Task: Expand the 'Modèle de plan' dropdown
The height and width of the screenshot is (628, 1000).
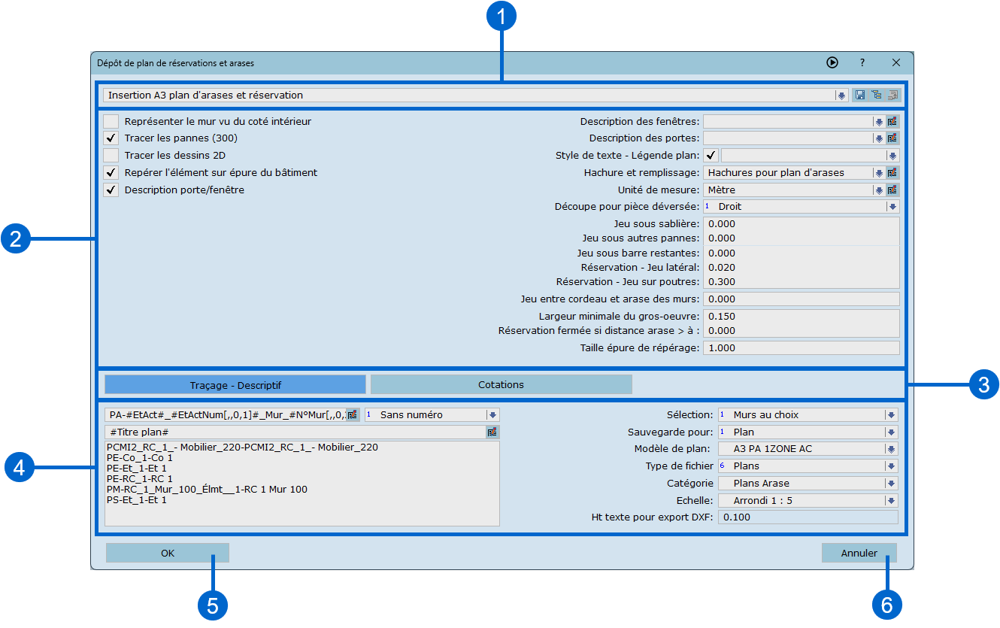Action: tap(892, 449)
